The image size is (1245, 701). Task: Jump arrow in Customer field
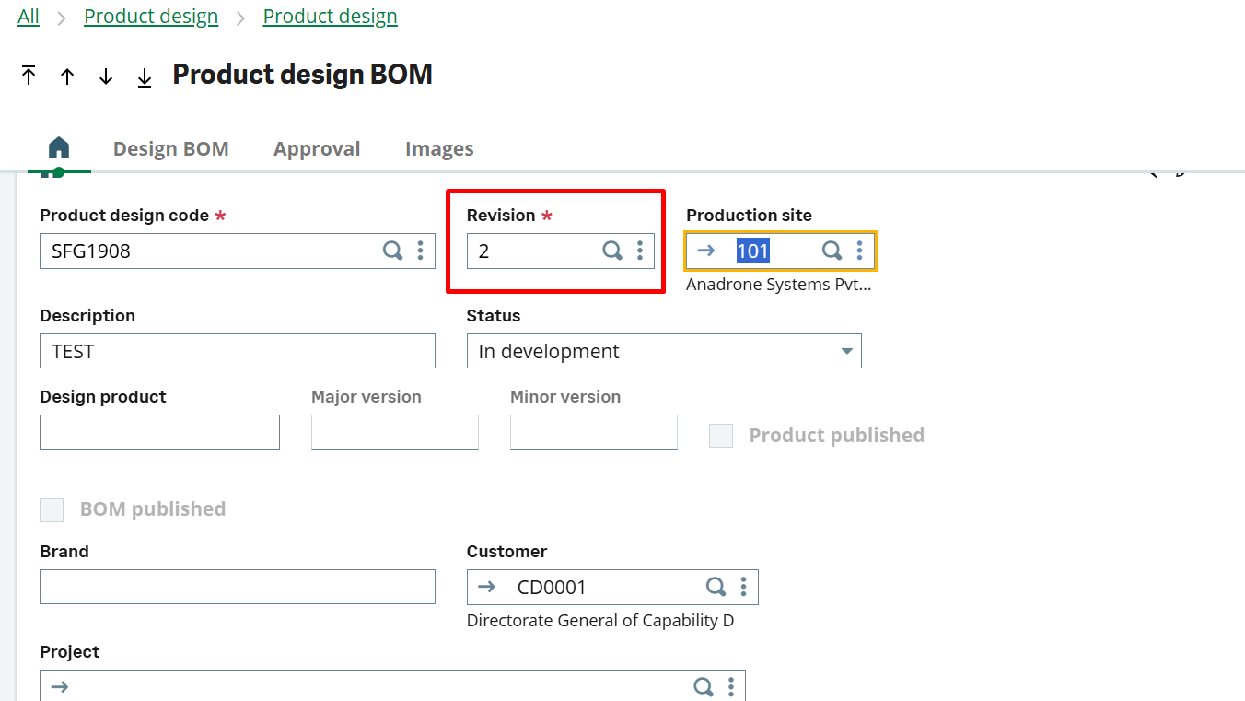pyautogui.click(x=487, y=587)
